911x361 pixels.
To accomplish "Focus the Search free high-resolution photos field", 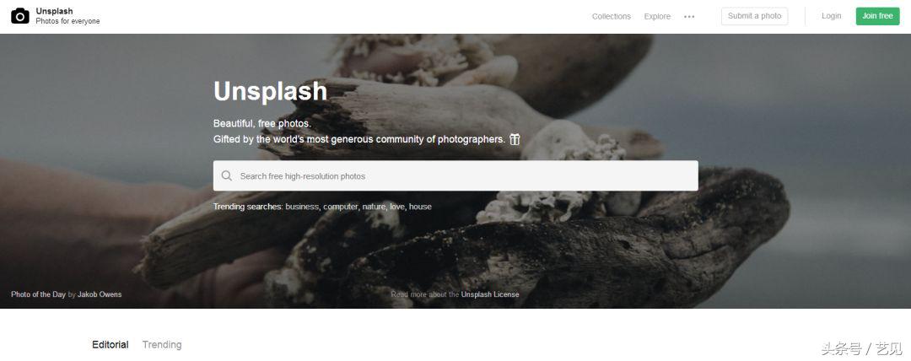I will pyautogui.click(x=455, y=175).
